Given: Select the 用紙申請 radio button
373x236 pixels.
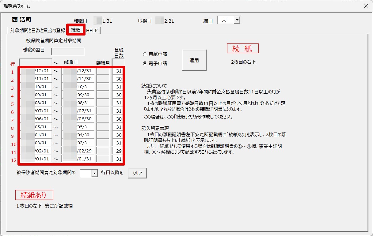Looking at the screenshot, I should point(145,54).
